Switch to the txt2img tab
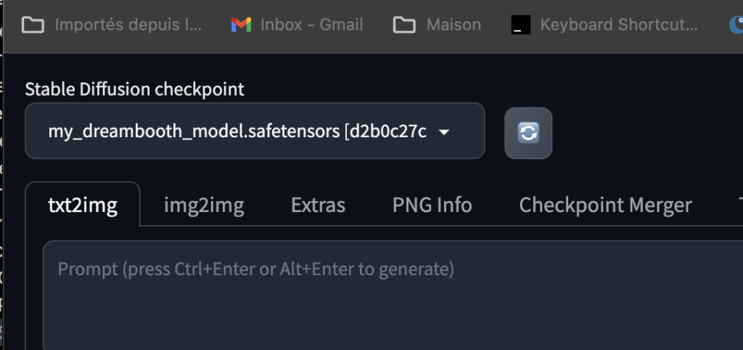The image size is (743, 350). [x=83, y=205]
